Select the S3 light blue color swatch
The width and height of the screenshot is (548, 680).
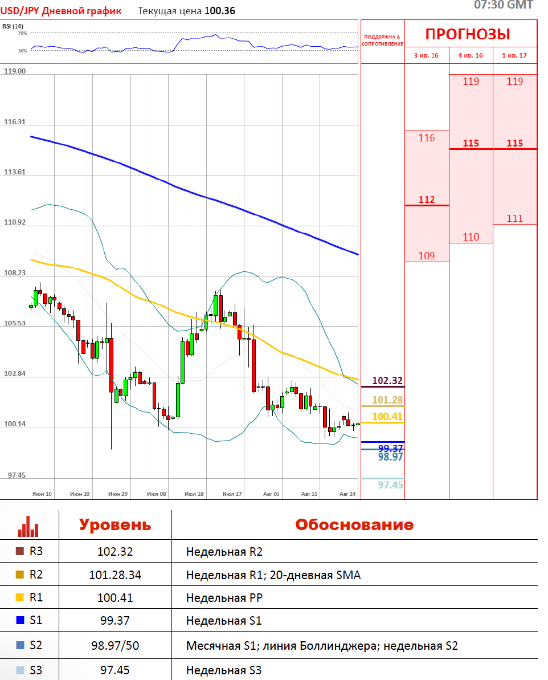(20, 670)
